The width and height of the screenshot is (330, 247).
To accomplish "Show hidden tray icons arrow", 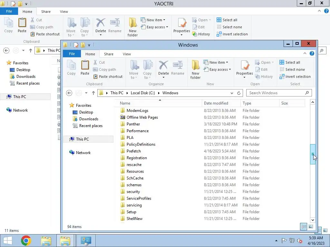I will click(x=276, y=241).
